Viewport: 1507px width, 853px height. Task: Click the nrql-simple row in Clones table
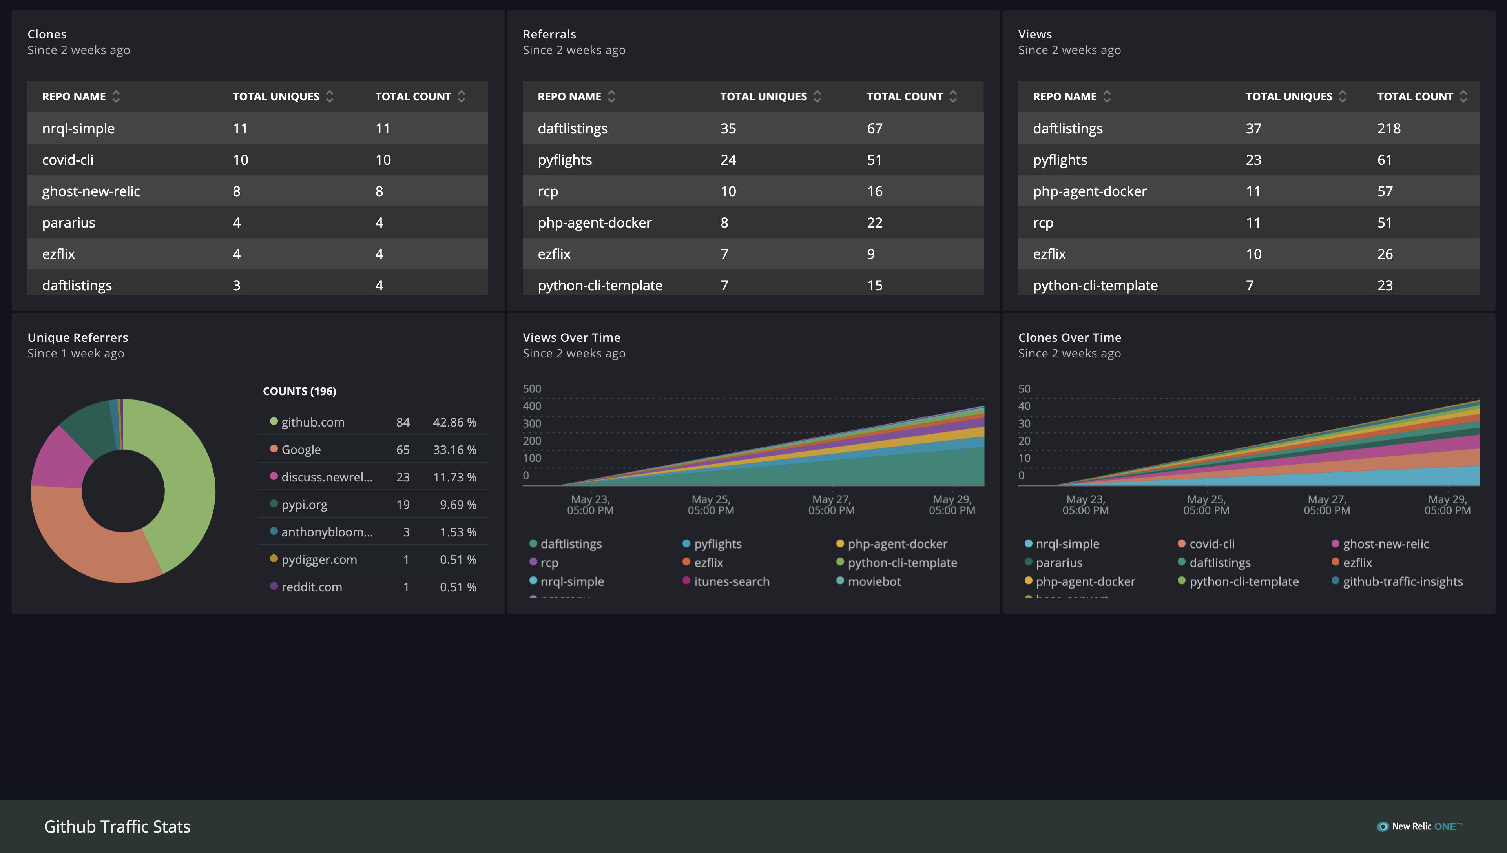pos(78,128)
